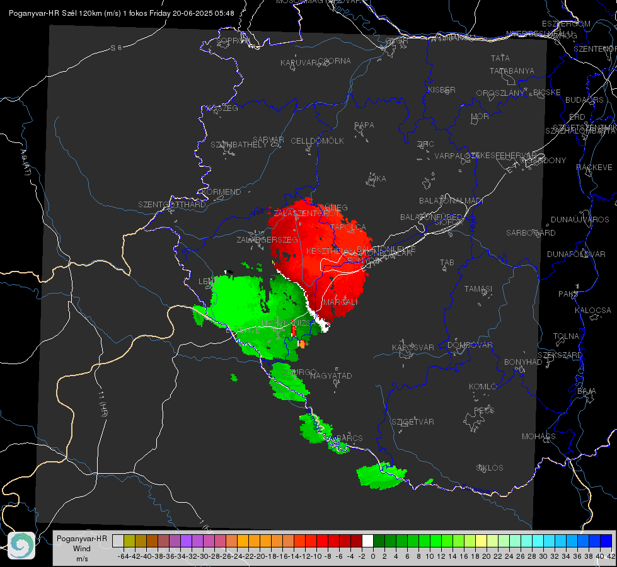
Task: Click the DOMBÓVÁR city label
Action: point(470,345)
